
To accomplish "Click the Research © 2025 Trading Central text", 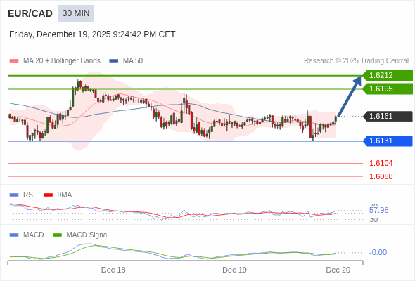I will coord(356,61).
